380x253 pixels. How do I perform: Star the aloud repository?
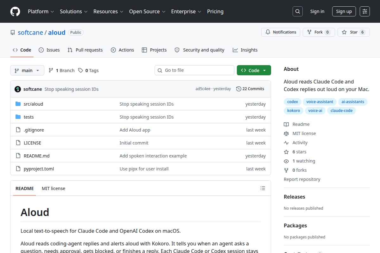(353, 32)
